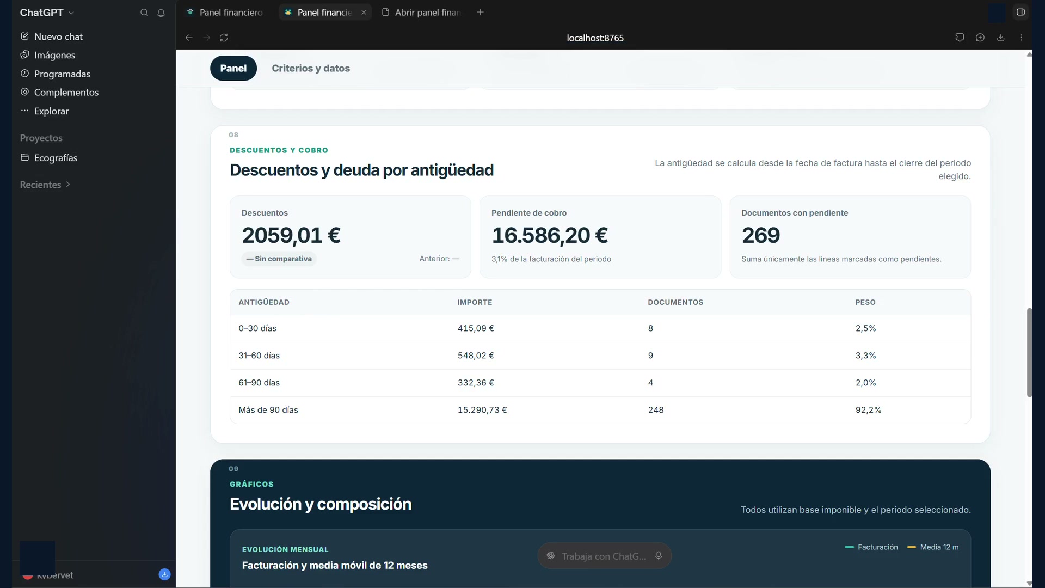1045x588 pixels.
Task: Open a new tab with the plus icon
Action: click(480, 12)
